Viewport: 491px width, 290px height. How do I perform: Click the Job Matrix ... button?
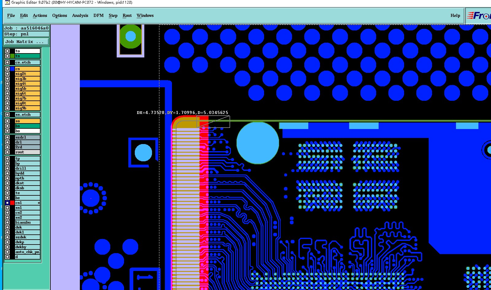26,41
